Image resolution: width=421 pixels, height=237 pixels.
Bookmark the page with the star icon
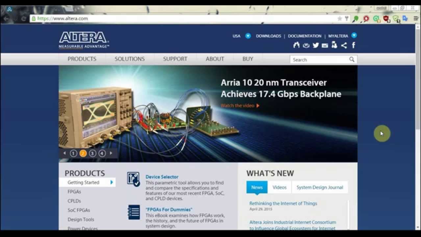tap(340, 18)
